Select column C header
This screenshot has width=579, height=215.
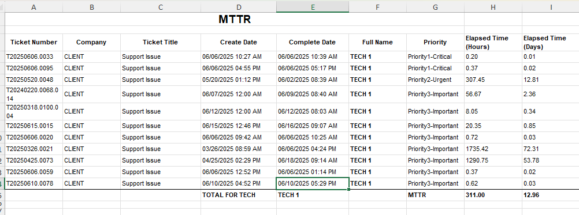[x=161, y=6]
